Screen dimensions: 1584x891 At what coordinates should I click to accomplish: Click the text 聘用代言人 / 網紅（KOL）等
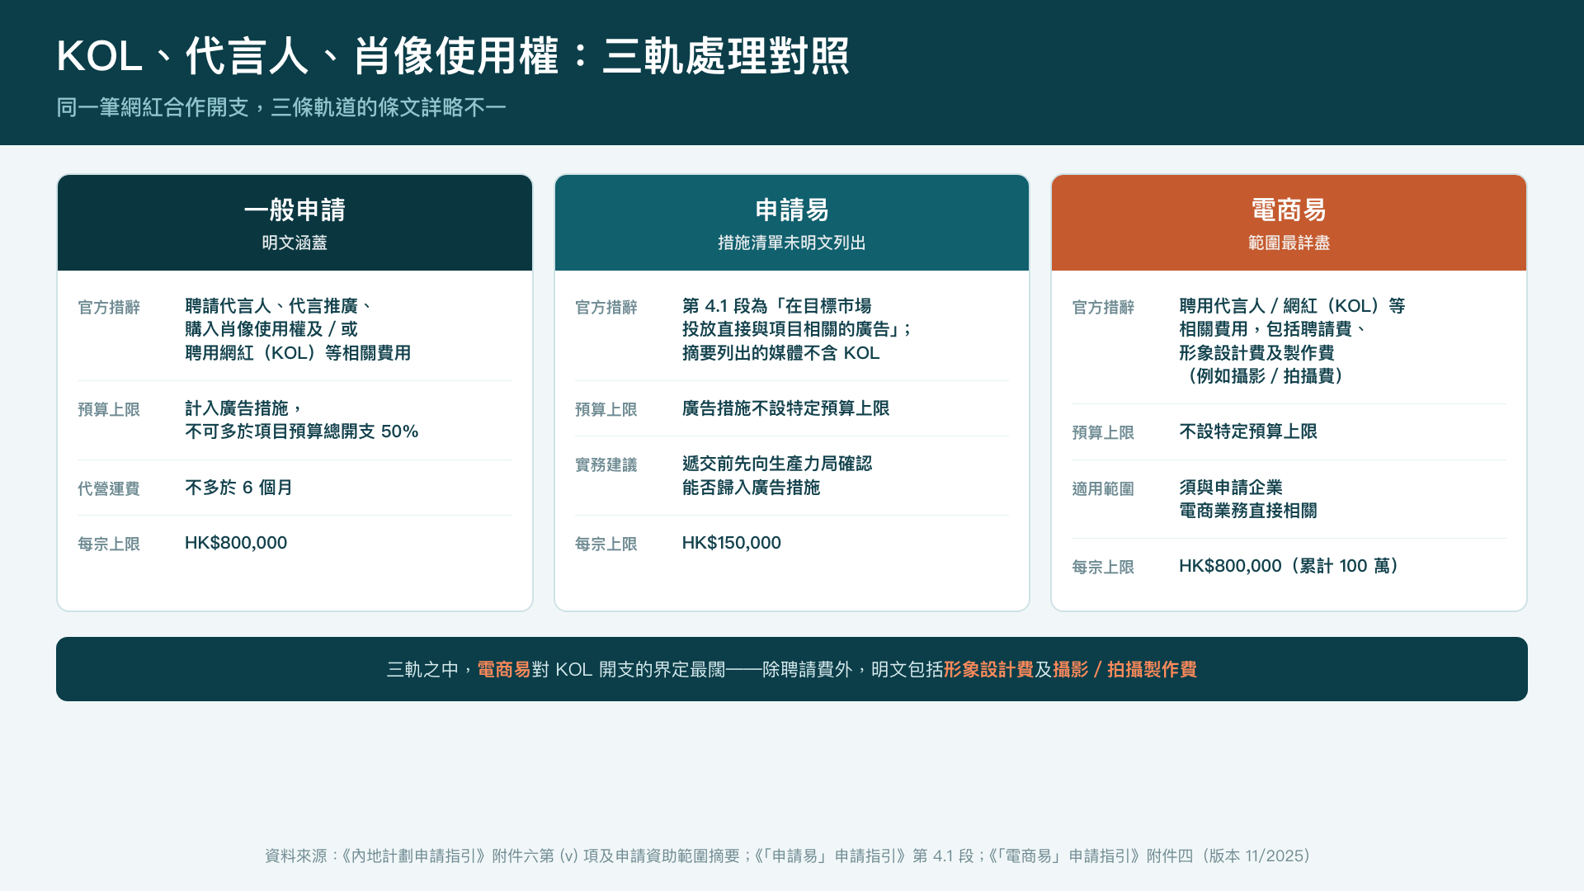[x=1292, y=306]
